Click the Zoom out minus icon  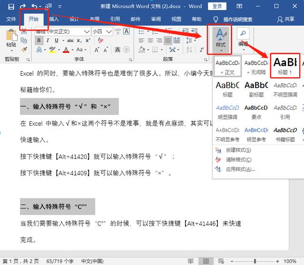[x=232, y=261]
